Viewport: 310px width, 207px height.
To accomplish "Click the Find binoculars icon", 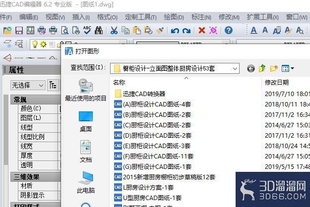I will 99,30.
